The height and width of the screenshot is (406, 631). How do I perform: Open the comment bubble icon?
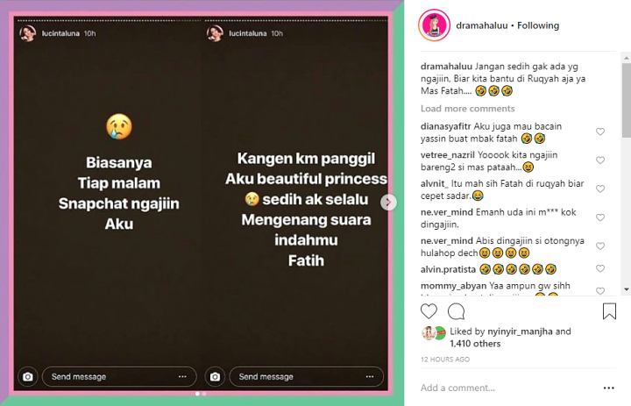click(456, 311)
